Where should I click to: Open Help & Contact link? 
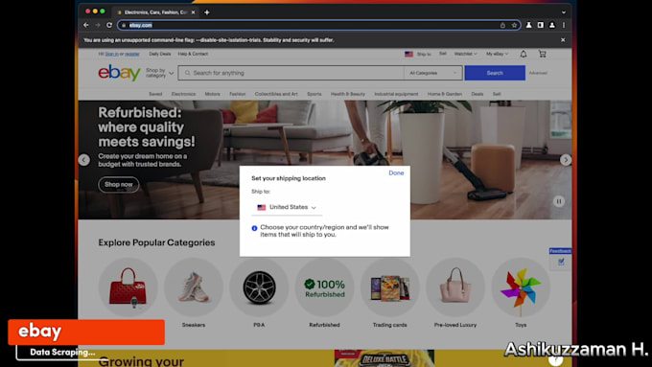(193, 54)
